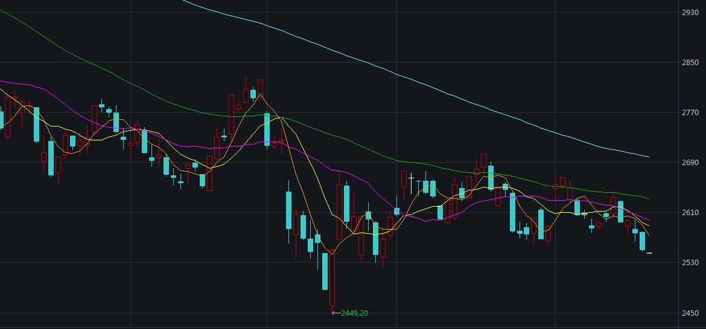This screenshot has width=706, height=329.
Task: Click the right end of the cyan moving average line
Action: pyautogui.click(x=648, y=157)
